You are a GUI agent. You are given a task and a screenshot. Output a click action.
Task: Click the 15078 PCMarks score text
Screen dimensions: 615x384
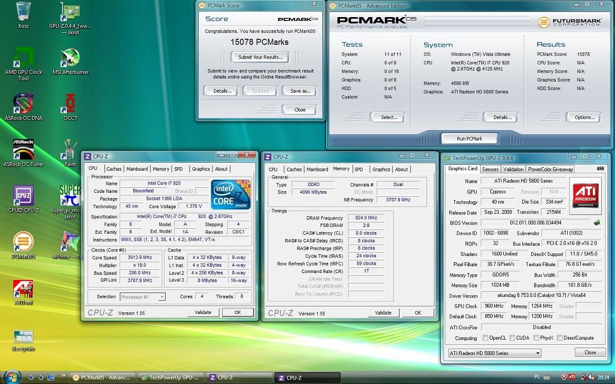click(x=259, y=42)
